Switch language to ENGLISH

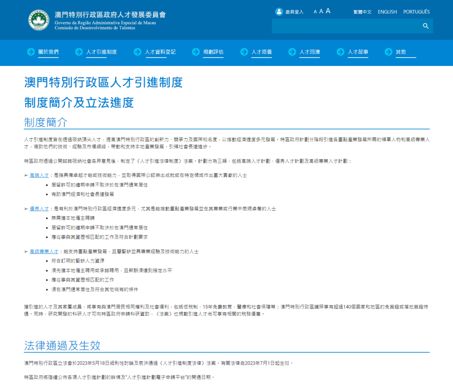coord(387,12)
